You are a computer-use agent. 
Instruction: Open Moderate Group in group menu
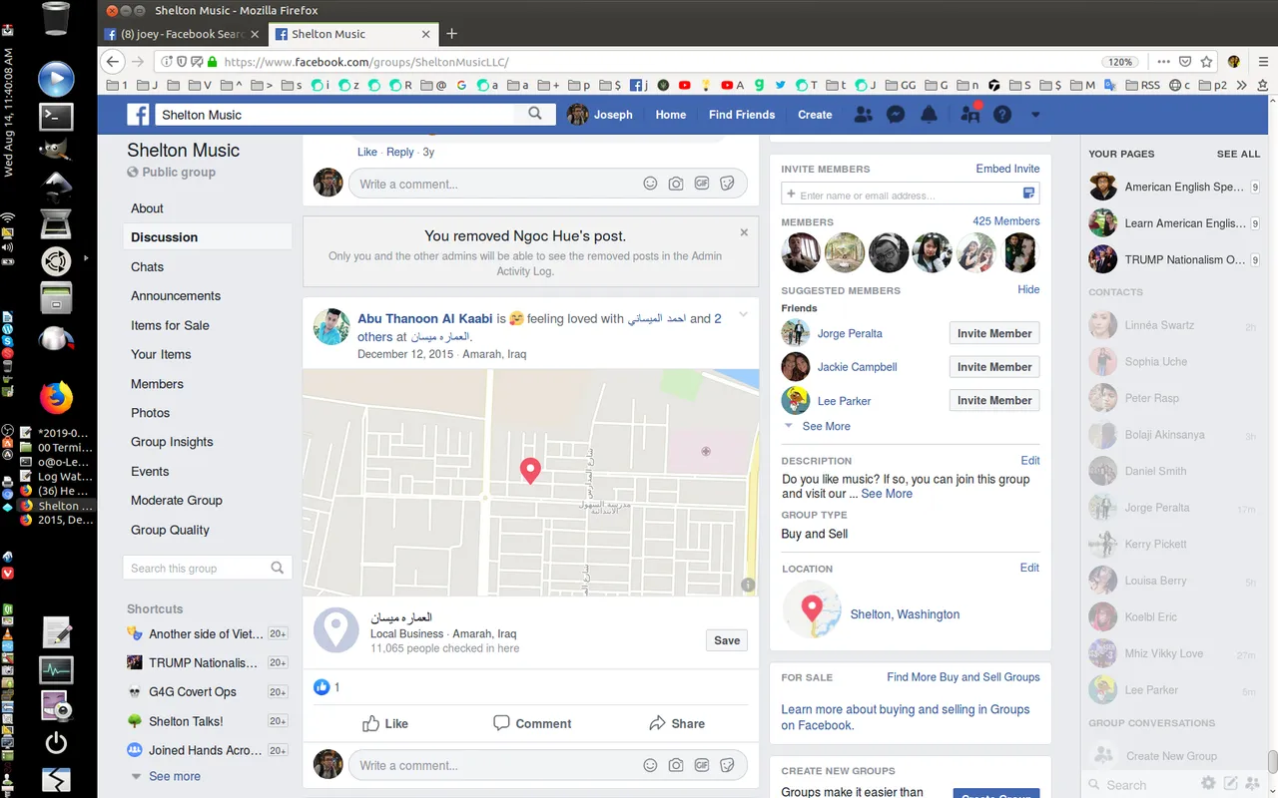177,501
